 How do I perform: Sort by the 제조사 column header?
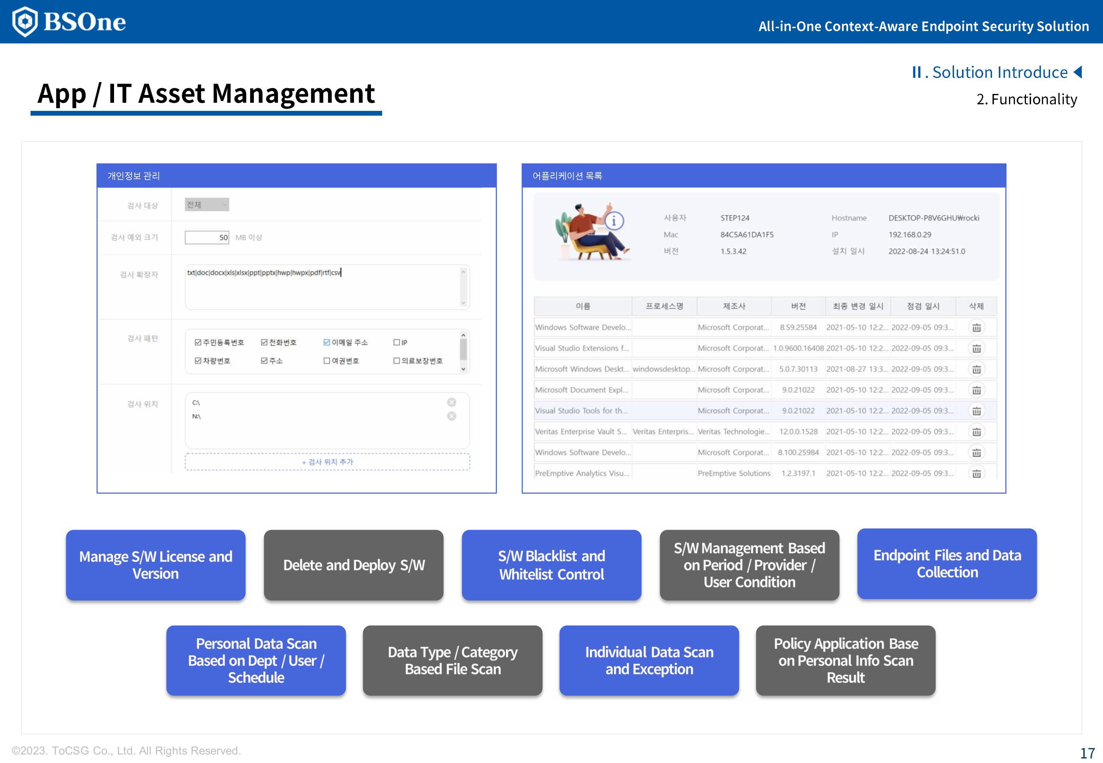(733, 306)
